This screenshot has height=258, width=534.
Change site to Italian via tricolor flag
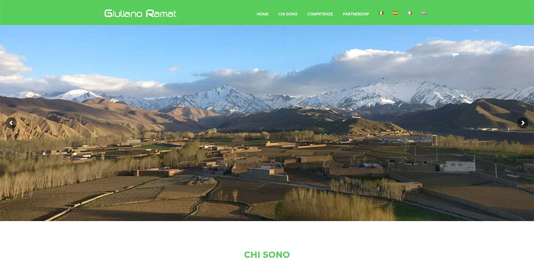[x=381, y=13]
